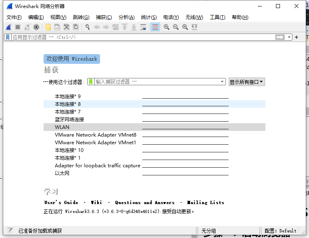309x238 pixels.
Task: Open capture filter history dropdown arrow
Action: (x=222, y=82)
